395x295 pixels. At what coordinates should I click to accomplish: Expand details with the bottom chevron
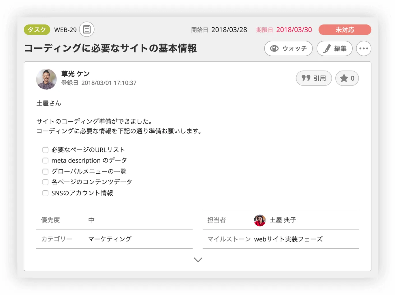point(198,260)
